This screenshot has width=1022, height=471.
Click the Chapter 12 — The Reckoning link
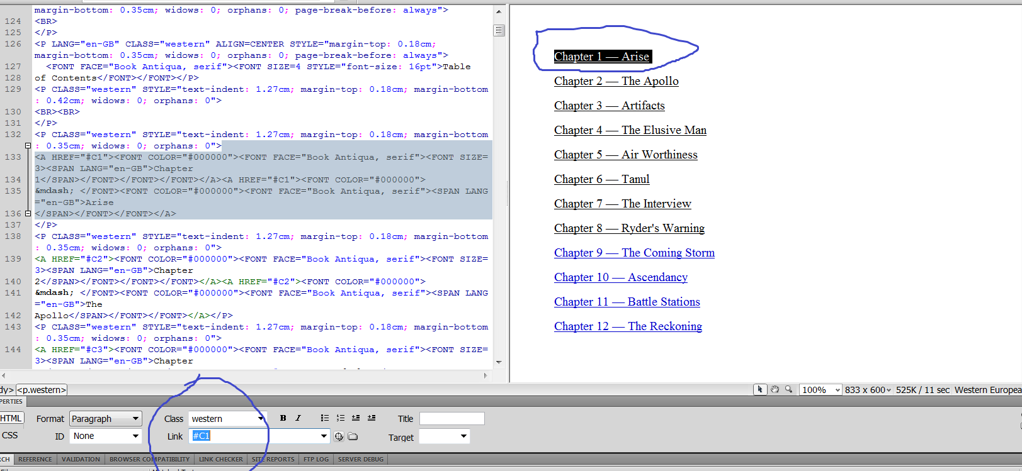point(628,326)
